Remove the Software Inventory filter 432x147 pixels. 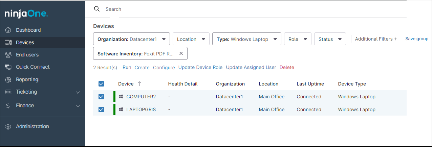coord(181,53)
